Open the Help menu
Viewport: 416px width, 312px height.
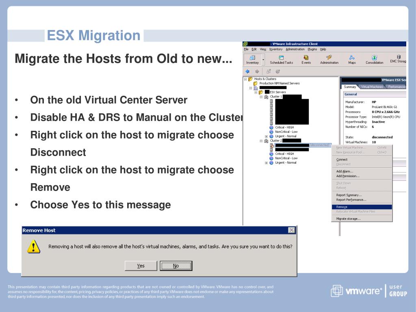[323, 49]
